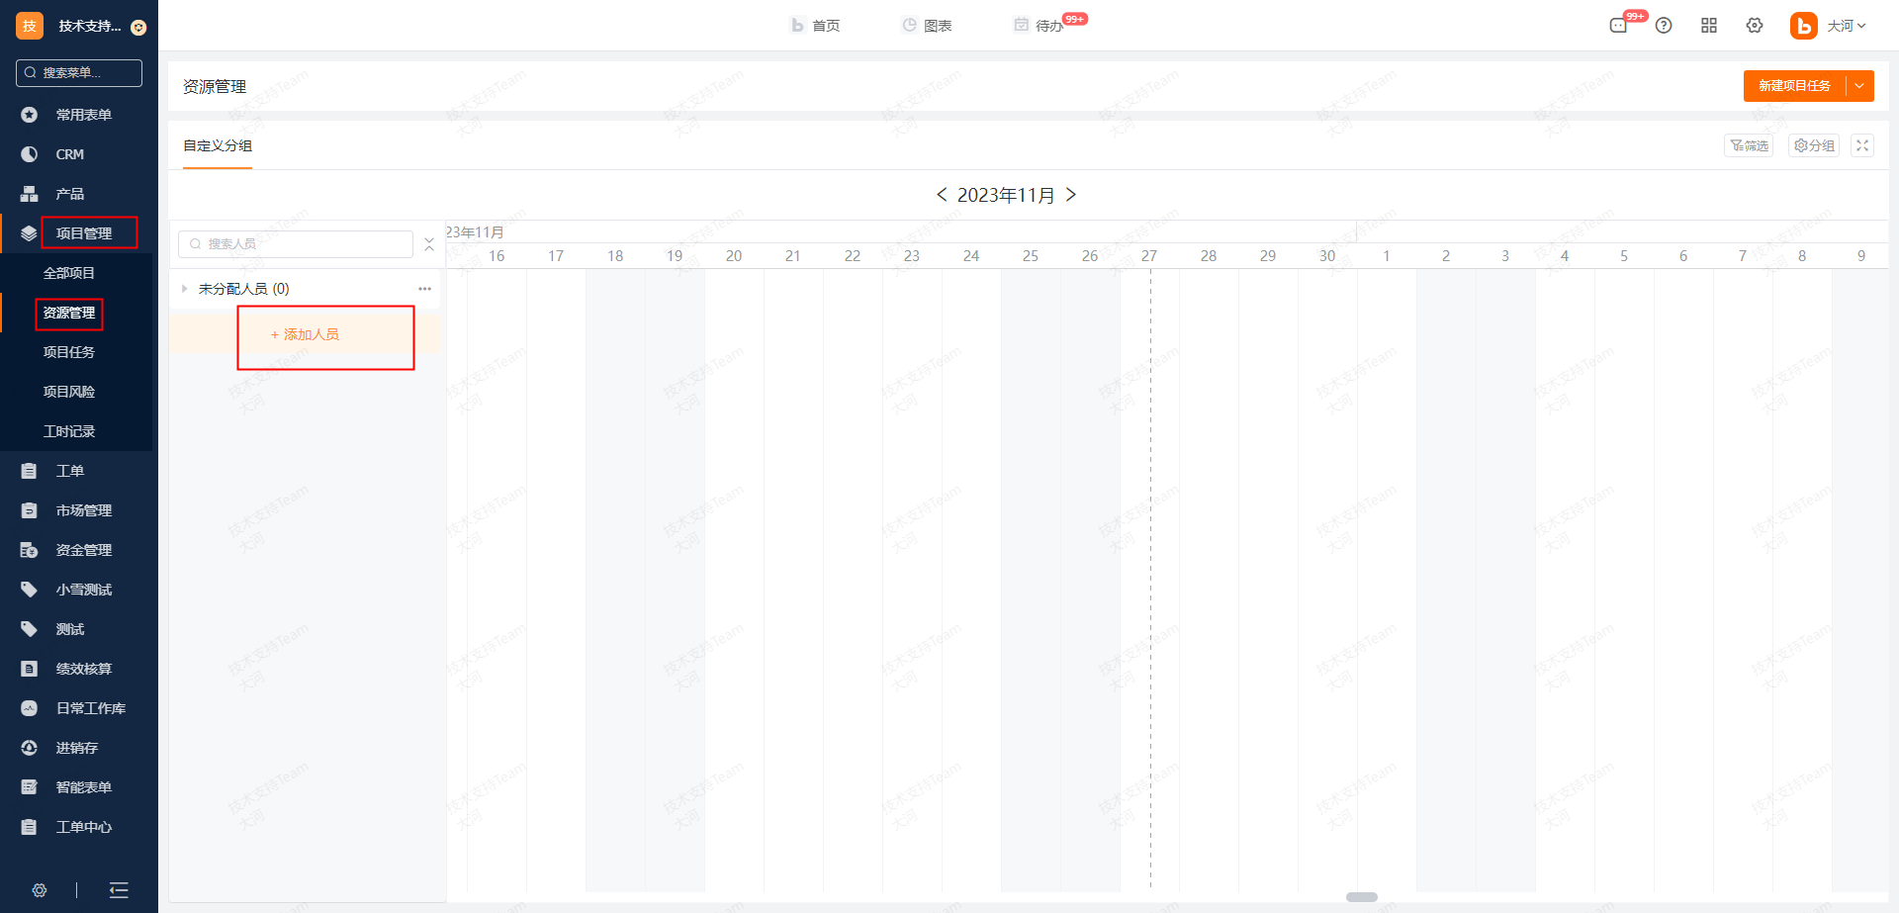This screenshot has height=913, width=1899.
Task: Click day 30 in timeline header
Action: (x=1327, y=256)
